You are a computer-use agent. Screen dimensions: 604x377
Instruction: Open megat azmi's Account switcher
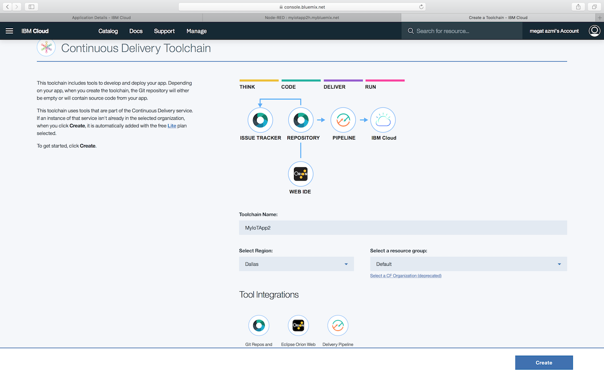coord(554,31)
